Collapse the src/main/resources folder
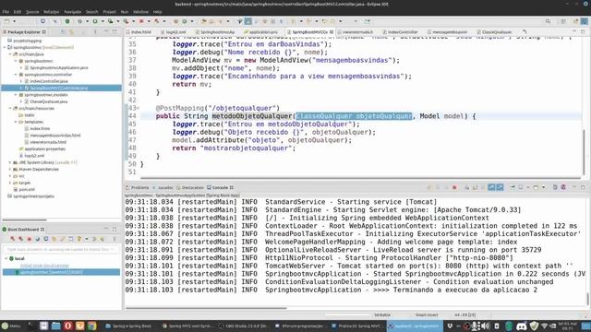The image size is (591, 332). point(10,109)
